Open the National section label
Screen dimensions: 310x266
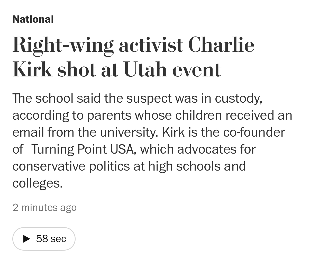[33, 19]
